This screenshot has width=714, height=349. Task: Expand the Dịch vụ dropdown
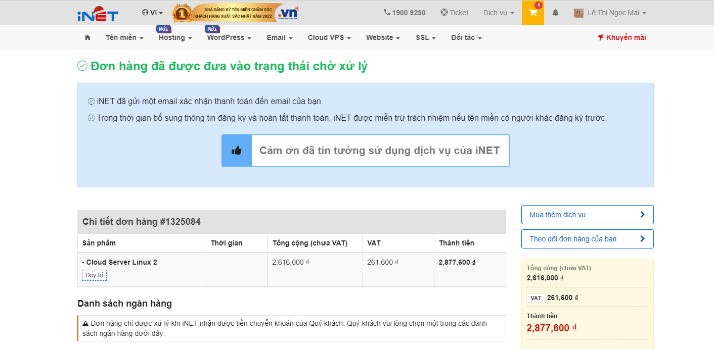(499, 13)
